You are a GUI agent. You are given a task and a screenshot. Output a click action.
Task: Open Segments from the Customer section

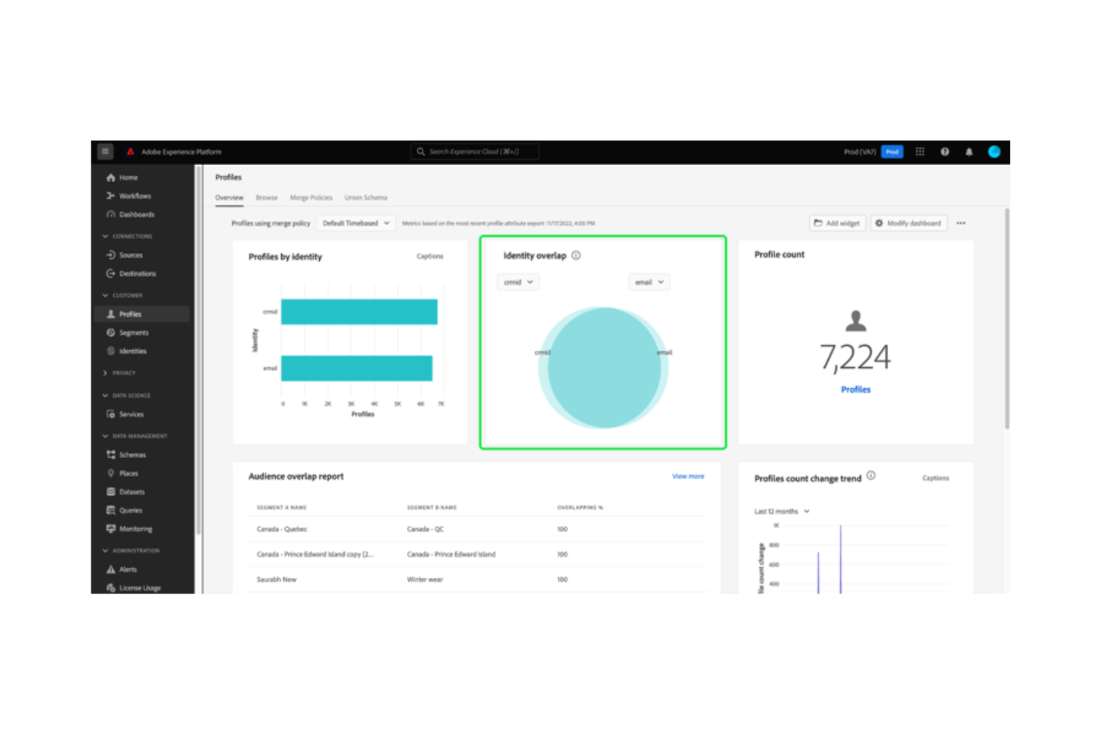(x=134, y=332)
